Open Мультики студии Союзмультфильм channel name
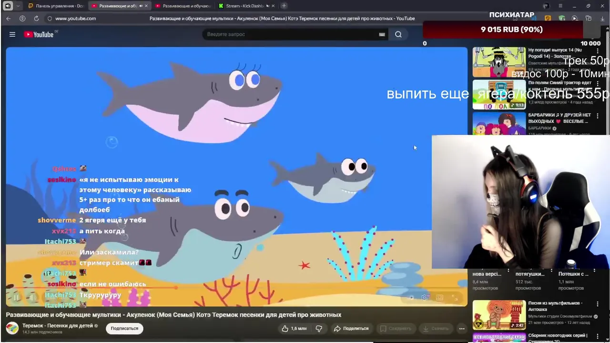Screen dimensions: 610x343 pos(560,316)
